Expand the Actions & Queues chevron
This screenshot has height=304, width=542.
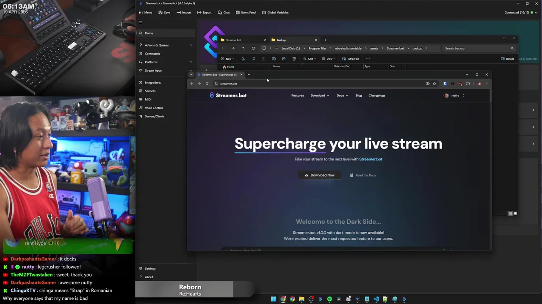[x=191, y=45]
